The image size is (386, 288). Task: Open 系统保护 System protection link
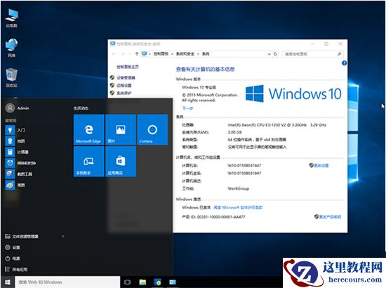124,93
